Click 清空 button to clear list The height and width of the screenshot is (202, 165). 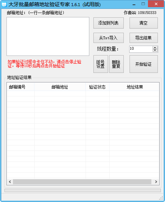[x=144, y=23]
